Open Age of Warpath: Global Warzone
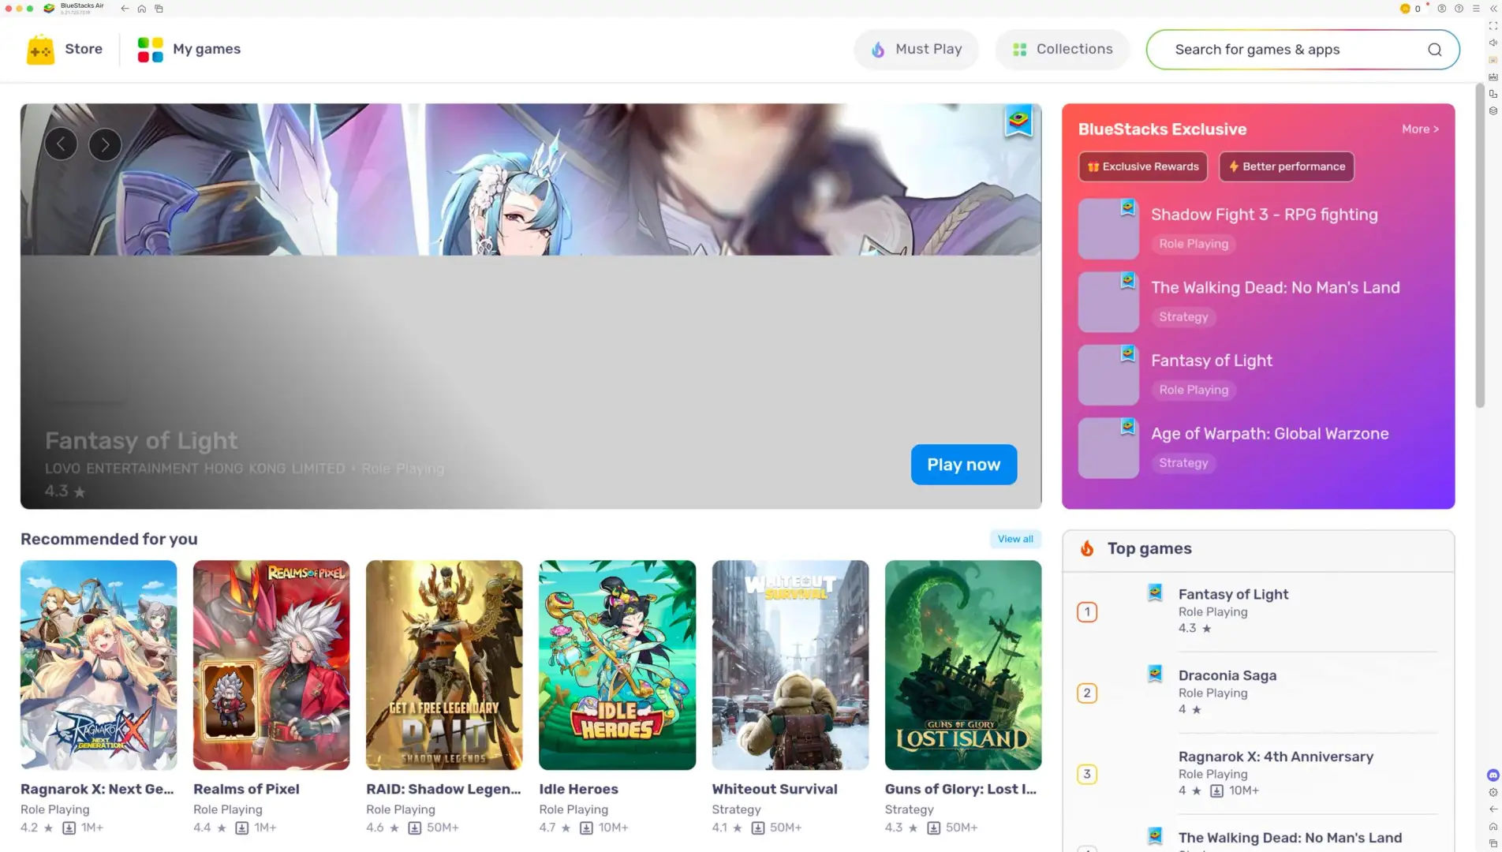This screenshot has height=852, width=1502. coord(1258,447)
